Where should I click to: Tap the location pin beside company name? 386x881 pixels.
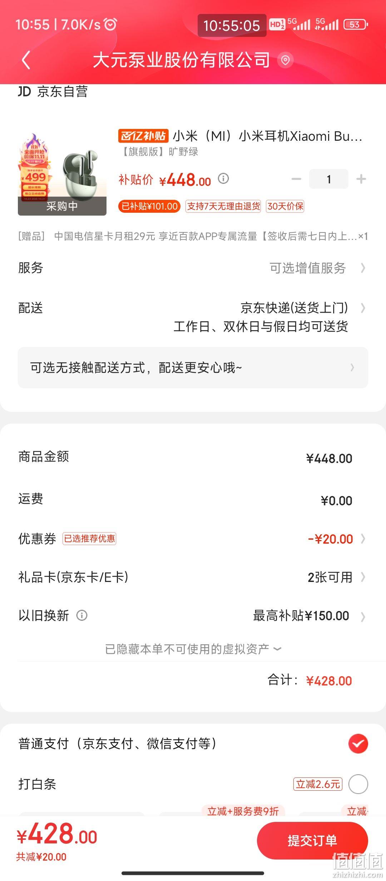point(285,60)
